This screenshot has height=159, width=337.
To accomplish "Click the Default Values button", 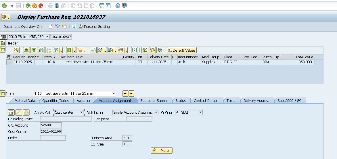I will pyautogui.click(x=181, y=50).
